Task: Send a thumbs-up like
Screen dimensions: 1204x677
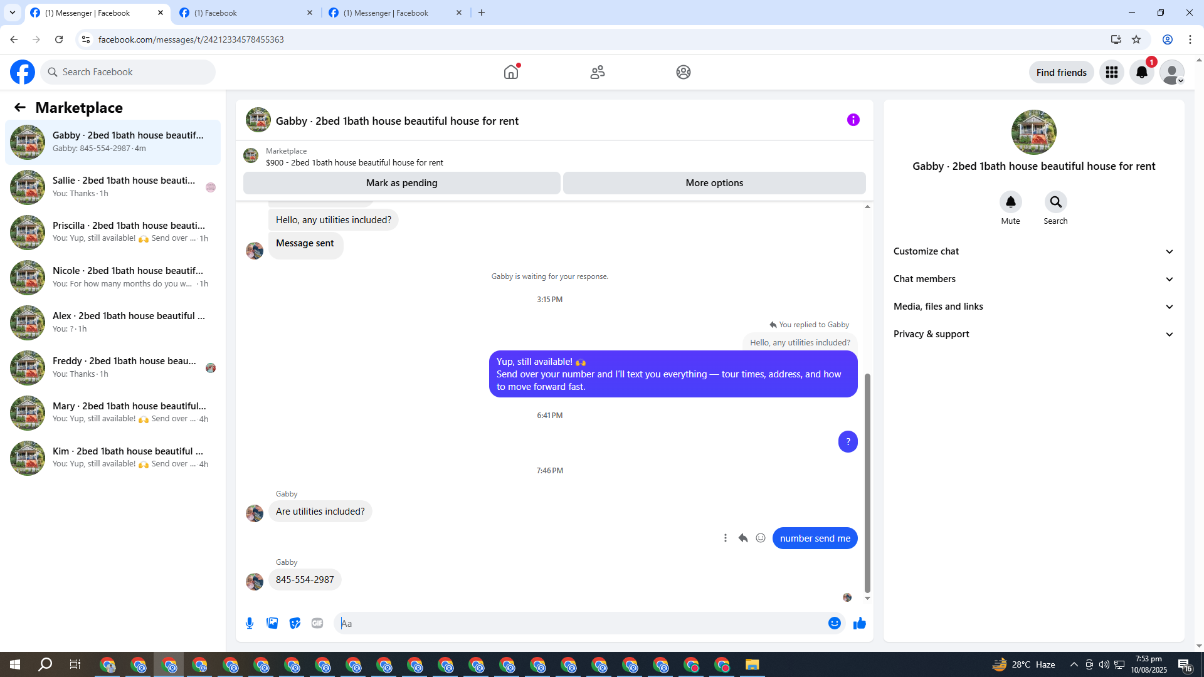Action: [859, 623]
